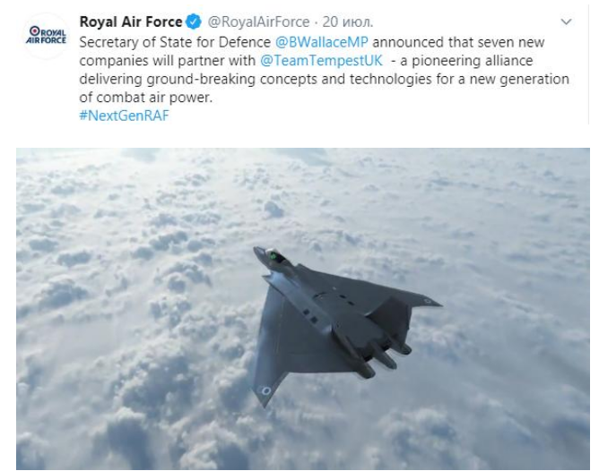Click the Royal Air Force profile avatar
The height and width of the screenshot is (471, 599).
point(46,36)
